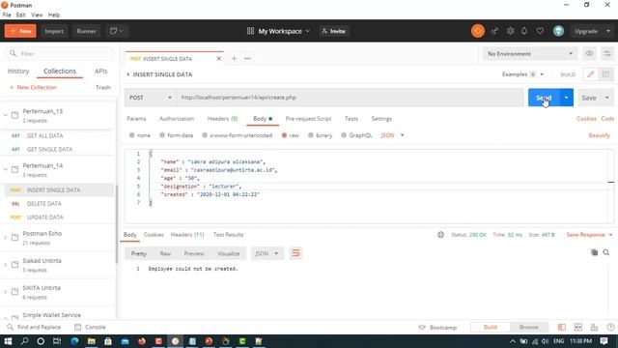This screenshot has height=348, width=618.
Task: Click the orange sync status icon
Action: click(478, 31)
